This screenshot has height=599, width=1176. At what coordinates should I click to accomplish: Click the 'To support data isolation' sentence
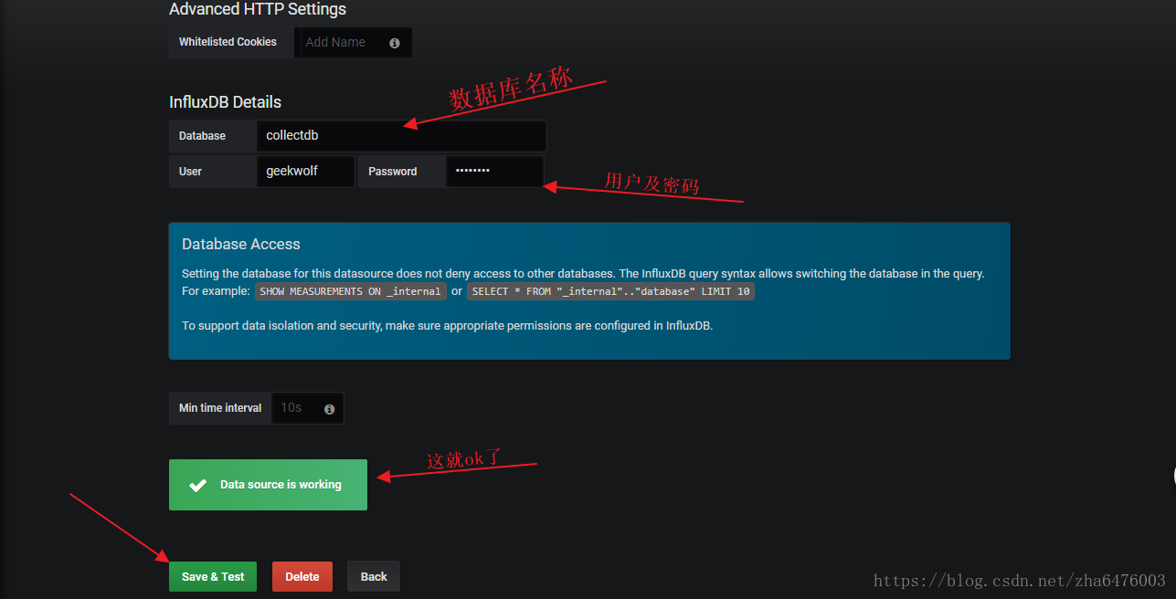pyautogui.click(x=447, y=326)
